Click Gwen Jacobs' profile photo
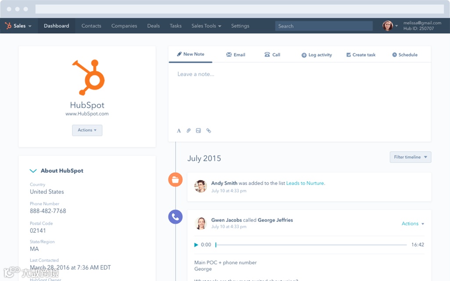This screenshot has height=281, width=450. [x=201, y=223]
